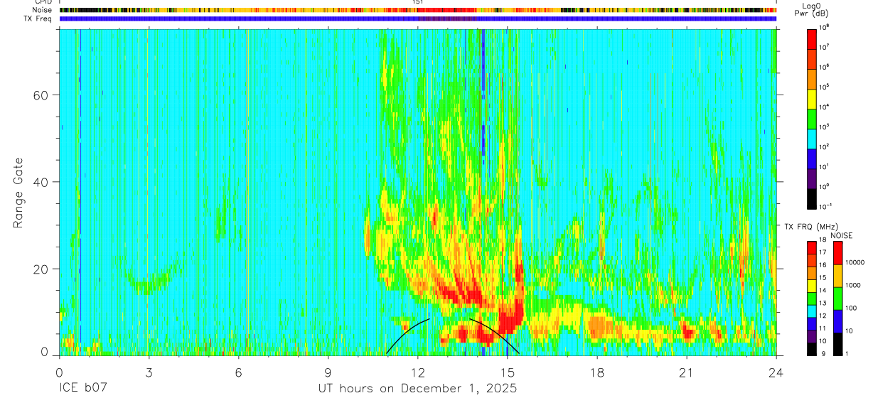The height and width of the screenshot is (403, 873).
Task: Pick the yellow segment of Lag0 power colorbar
Action: click(811, 98)
